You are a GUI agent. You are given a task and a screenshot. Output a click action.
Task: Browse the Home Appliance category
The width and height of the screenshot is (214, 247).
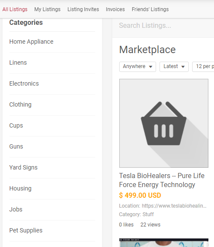31,42
